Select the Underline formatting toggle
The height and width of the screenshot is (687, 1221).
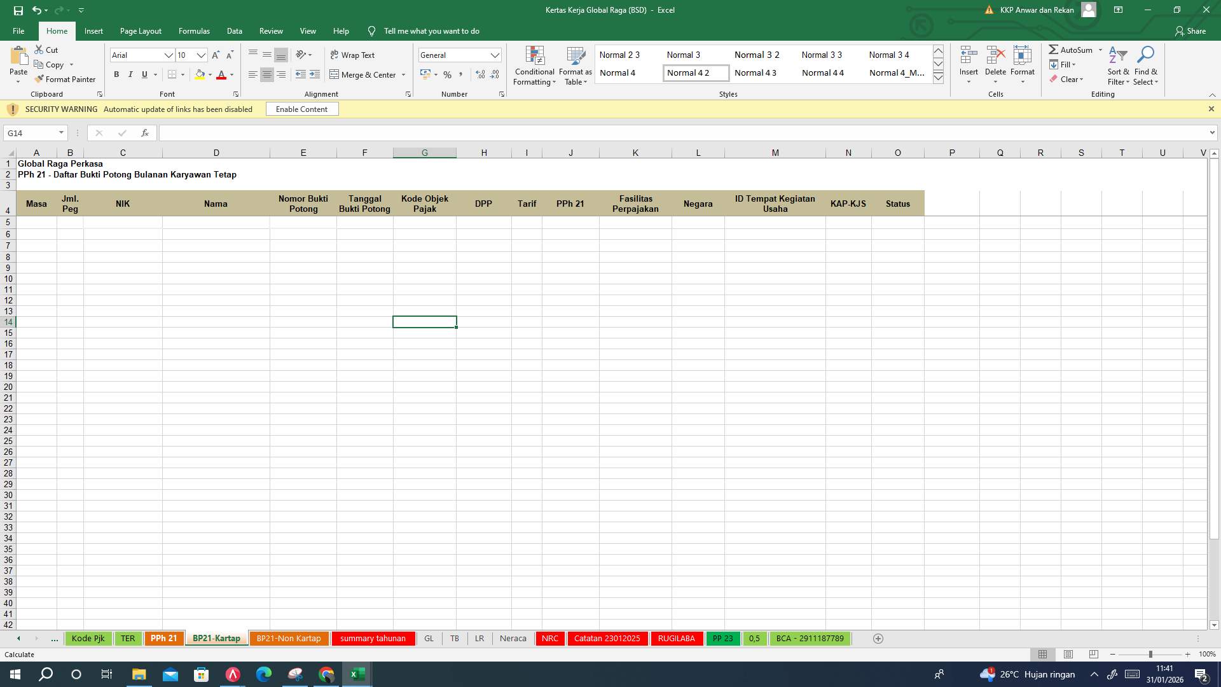click(144, 74)
